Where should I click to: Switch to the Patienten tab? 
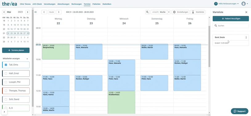point(97,4)
